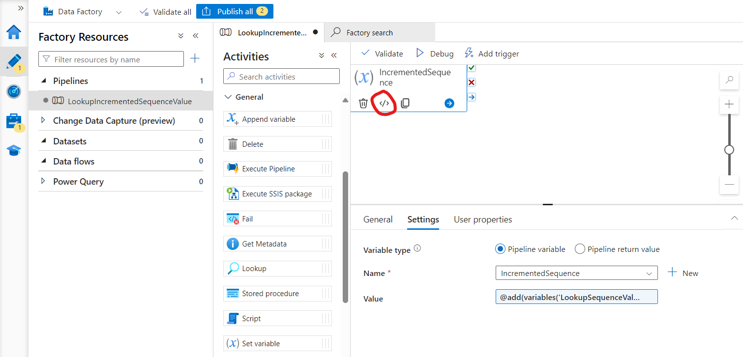The image size is (743, 357).
Task: Click the Search activities input field
Action: pyautogui.click(x=281, y=76)
